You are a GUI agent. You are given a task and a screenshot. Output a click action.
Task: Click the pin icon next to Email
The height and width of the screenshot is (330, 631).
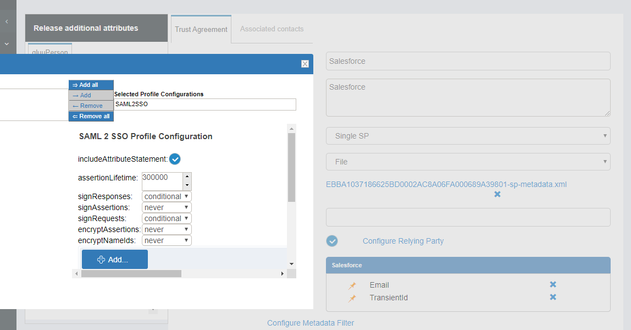pyautogui.click(x=352, y=285)
